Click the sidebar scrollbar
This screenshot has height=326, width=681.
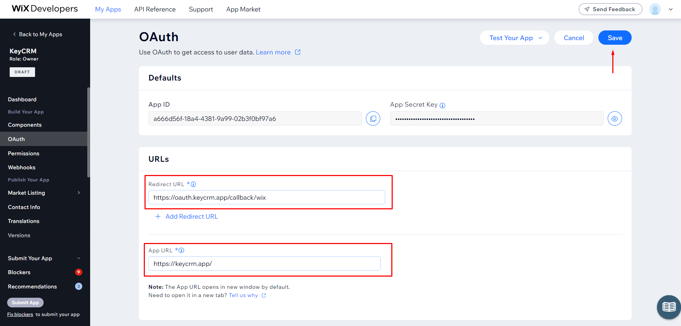pos(88,132)
